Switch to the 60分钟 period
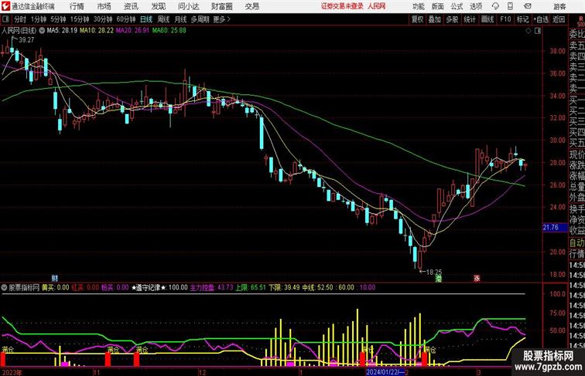The image size is (585, 376). click(125, 19)
